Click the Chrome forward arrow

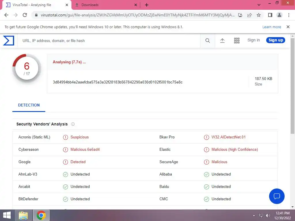pos(16,15)
